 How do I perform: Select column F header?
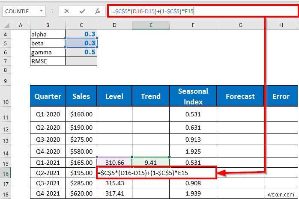pos(193,25)
